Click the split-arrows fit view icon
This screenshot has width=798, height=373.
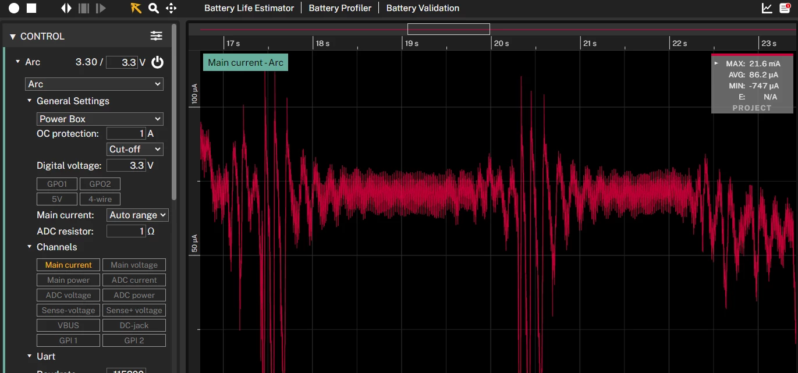66,8
